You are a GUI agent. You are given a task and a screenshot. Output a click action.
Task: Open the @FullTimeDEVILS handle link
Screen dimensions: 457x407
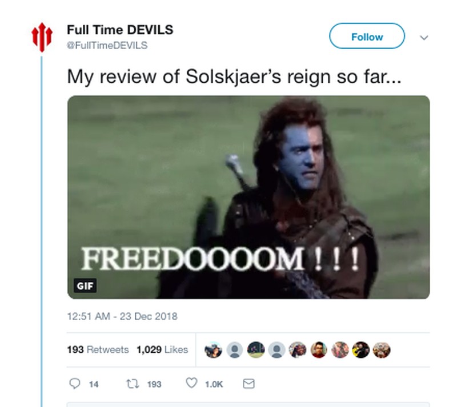(x=107, y=46)
